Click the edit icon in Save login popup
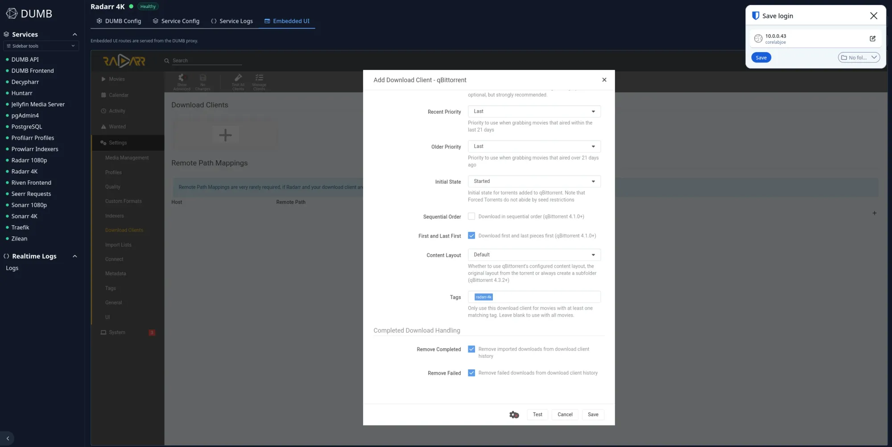 [x=872, y=39]
